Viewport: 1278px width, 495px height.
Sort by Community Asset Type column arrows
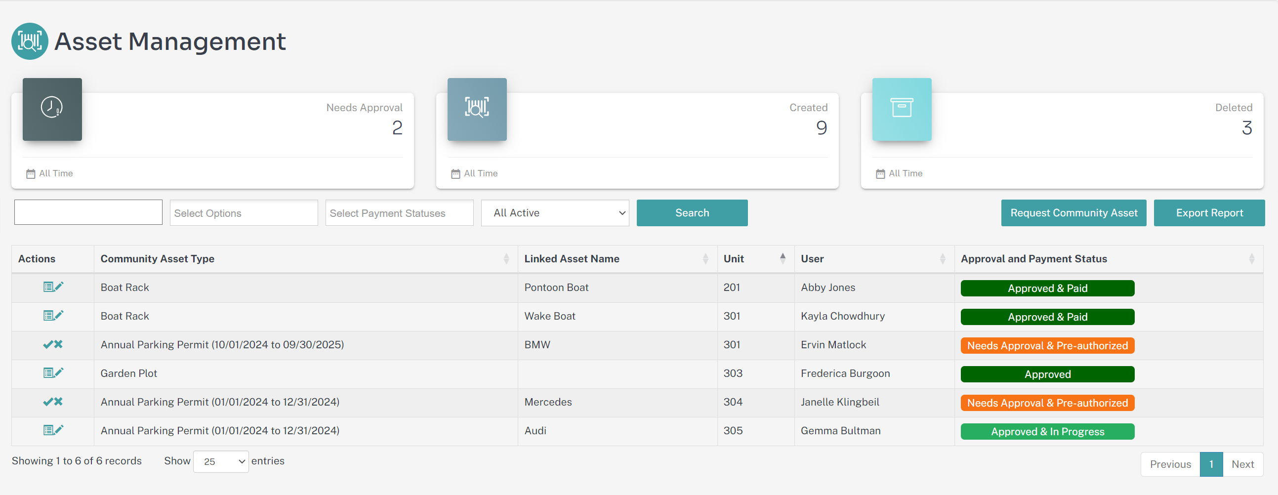click(x=506, y=259)
